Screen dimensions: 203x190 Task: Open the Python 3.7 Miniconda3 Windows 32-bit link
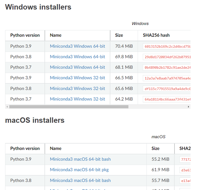click(x=77, y=99)
